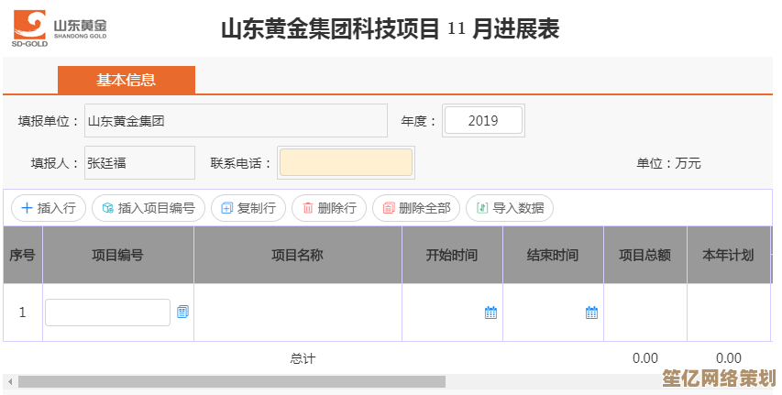This screenshot has width=782, height=395.
Task: Click the 填报人 field with 张廷福
Action: pos(139,162)
